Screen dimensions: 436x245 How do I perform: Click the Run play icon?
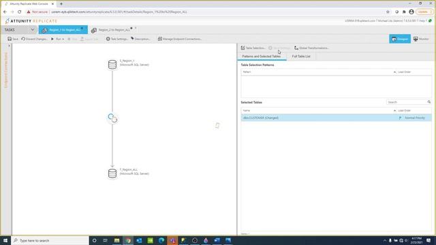[x=52, y=39]
